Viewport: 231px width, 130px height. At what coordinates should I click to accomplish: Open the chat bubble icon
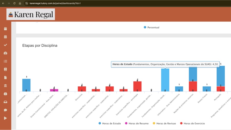pyautogui.click(x=5, y=110)
